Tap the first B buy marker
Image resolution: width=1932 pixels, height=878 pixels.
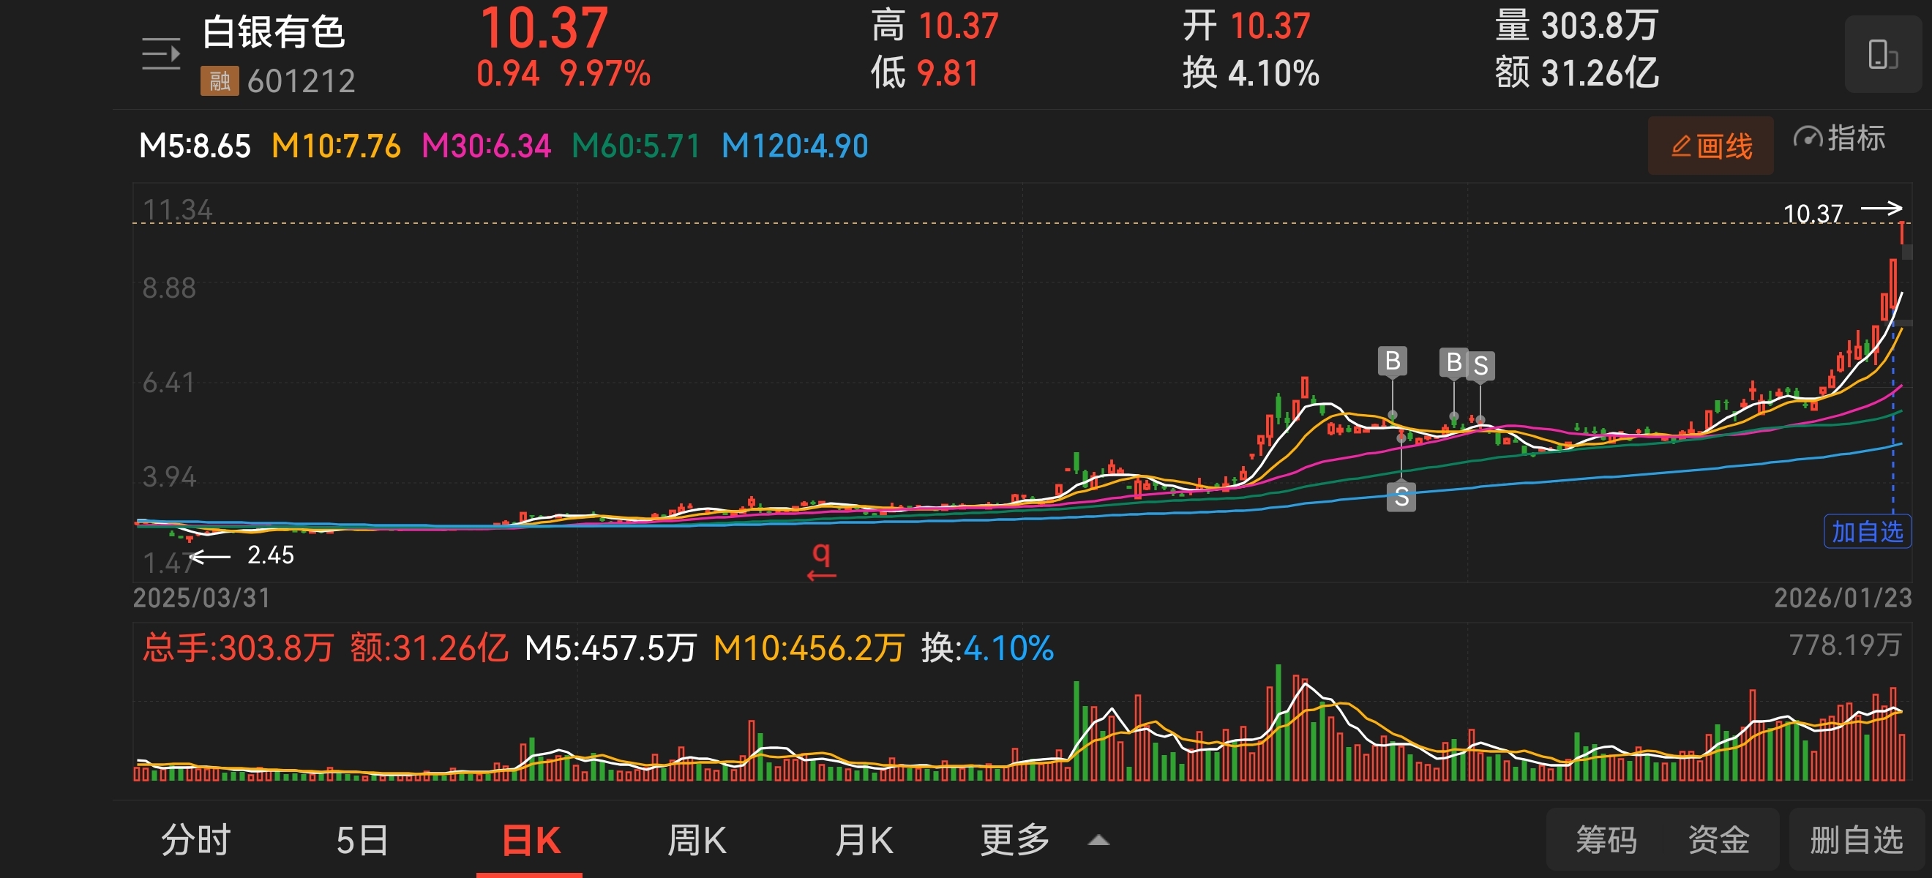click(x=1392, y=361)
